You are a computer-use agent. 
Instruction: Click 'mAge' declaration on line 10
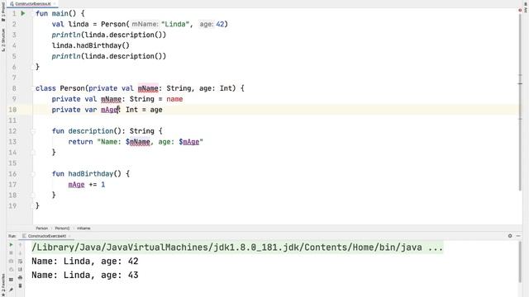point(110,110)
